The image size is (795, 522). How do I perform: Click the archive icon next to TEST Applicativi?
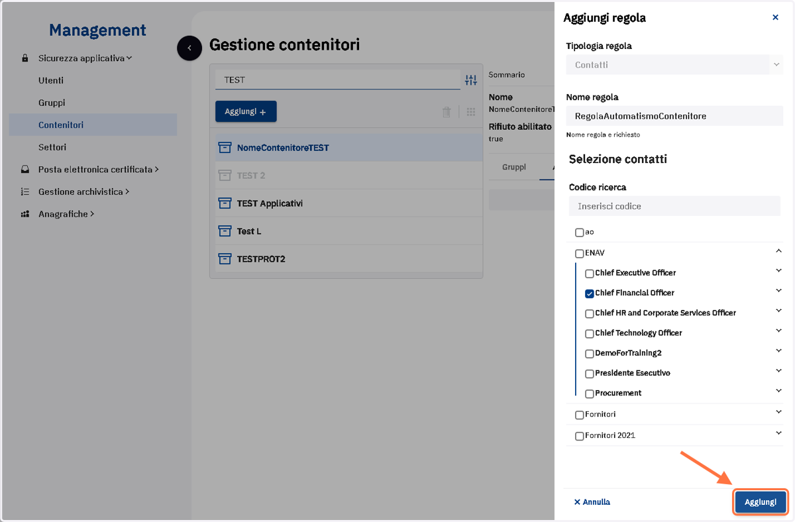coord(225,203)
